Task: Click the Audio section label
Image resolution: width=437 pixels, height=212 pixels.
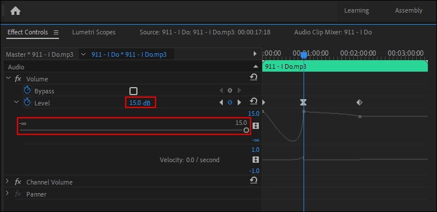Action: point(16,67)
